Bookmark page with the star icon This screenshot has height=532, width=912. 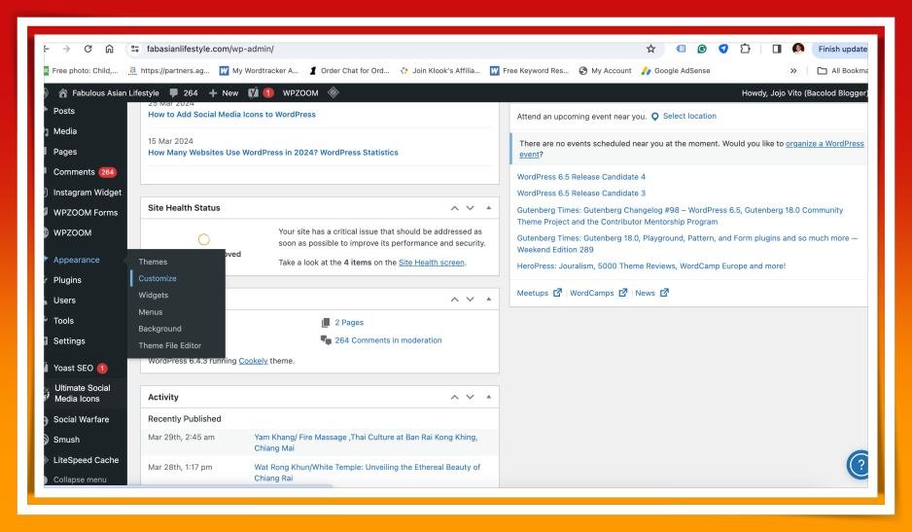pos(650,49)
